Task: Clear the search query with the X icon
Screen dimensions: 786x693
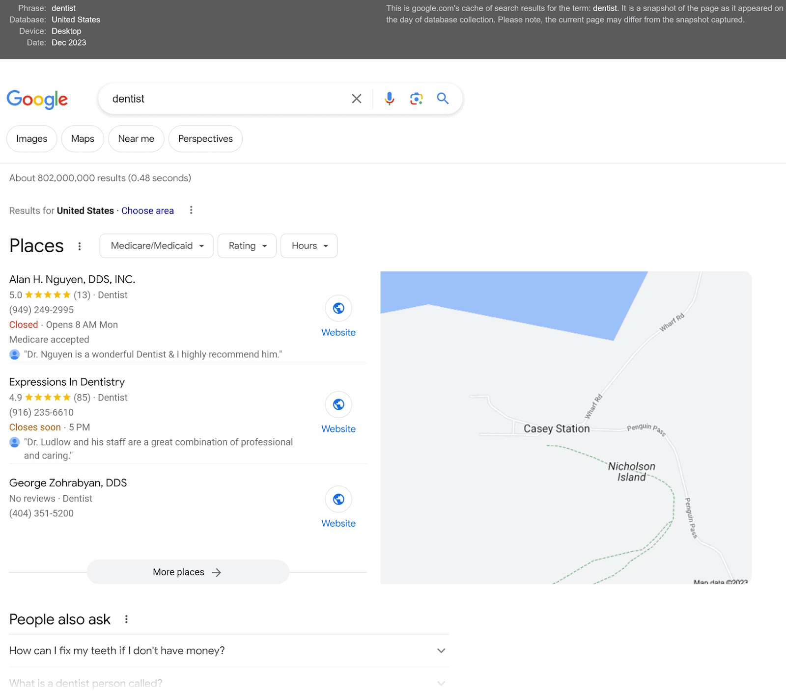Action: (x=356, y=99)
